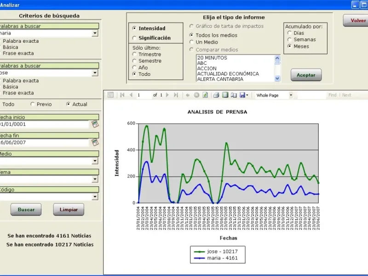Click the Find link in report toolbar

tap(332, 95)
